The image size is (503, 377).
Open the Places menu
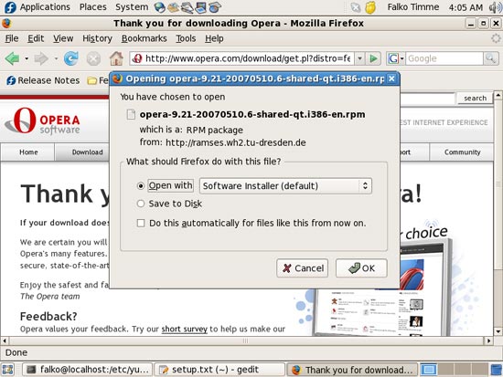point(92,7)
